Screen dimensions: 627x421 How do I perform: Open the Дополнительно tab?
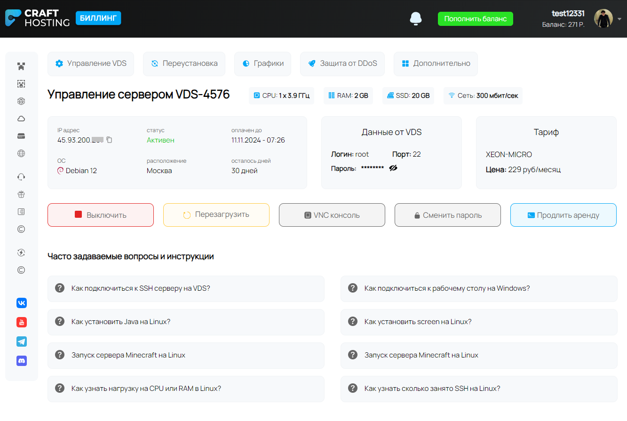436,64
